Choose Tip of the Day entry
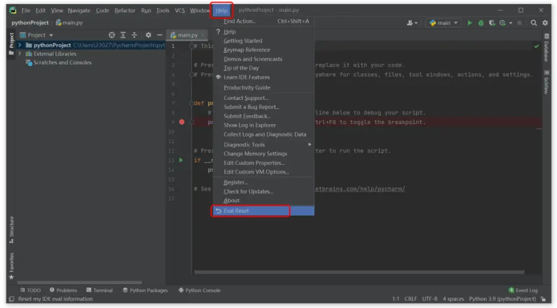The image size is (557, 308). pyautogui.click(x=264, y=68)
